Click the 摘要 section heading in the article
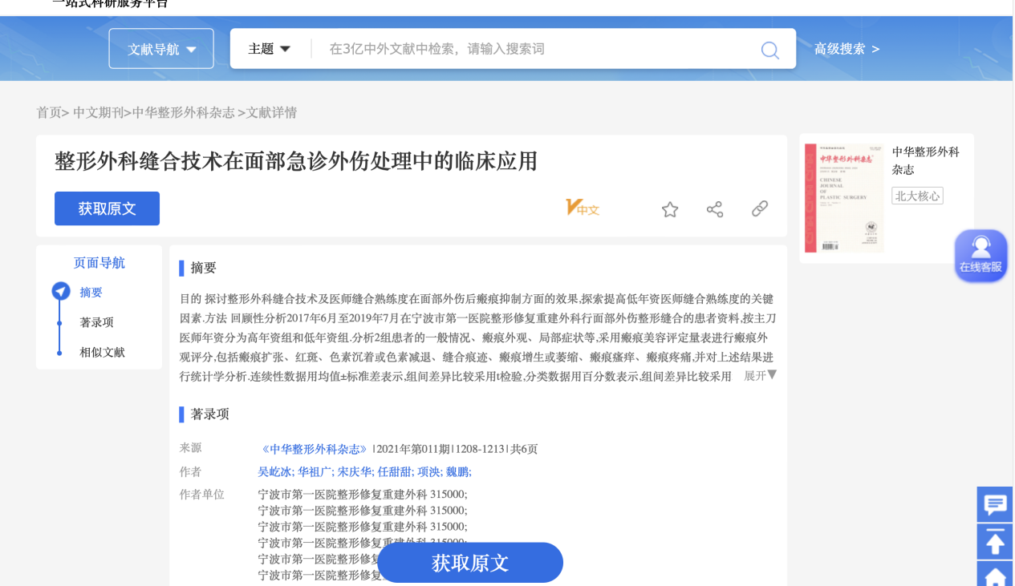The width and height of the screenshot is (1015, 586). (203, 268)
